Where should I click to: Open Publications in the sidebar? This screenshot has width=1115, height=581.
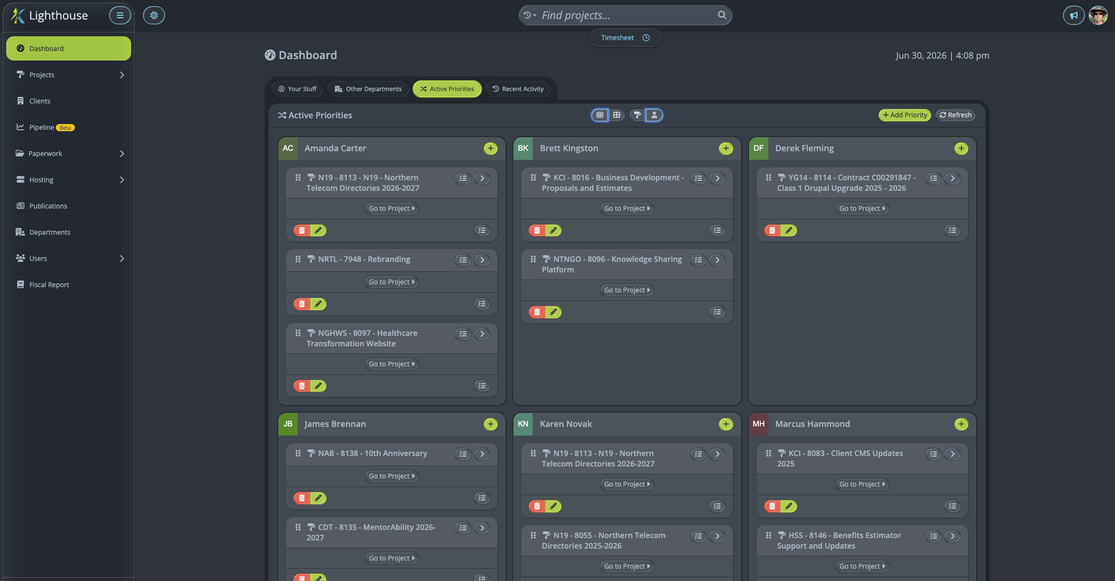point(69,206)
